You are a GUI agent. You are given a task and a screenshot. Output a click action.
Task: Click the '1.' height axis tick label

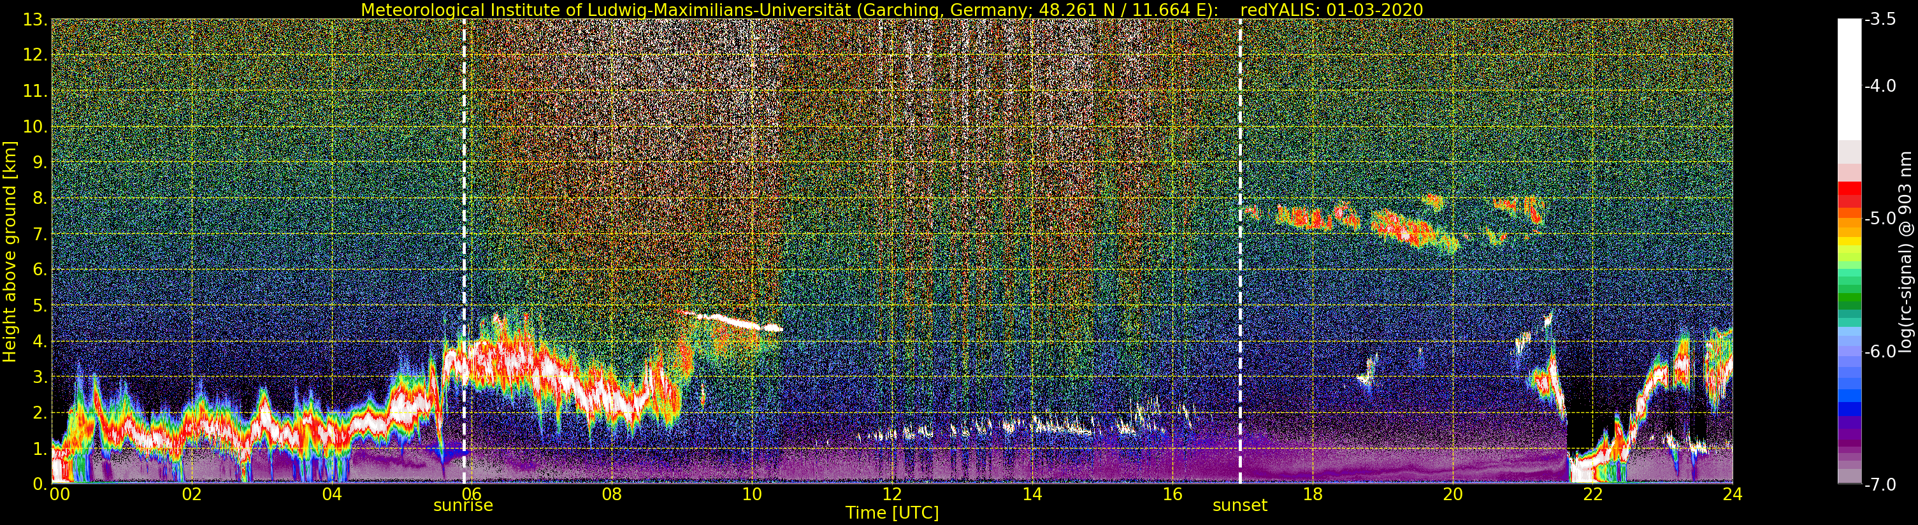[40, 449]
